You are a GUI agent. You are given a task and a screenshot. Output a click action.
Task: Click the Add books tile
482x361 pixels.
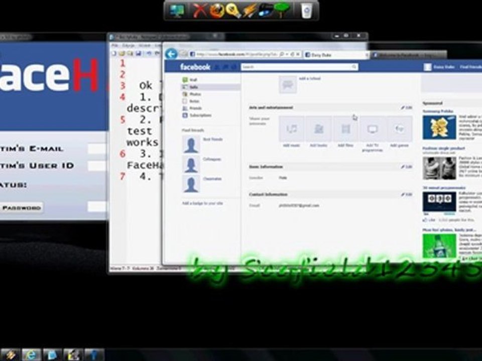pyautogui.click(x=318, y=129)
